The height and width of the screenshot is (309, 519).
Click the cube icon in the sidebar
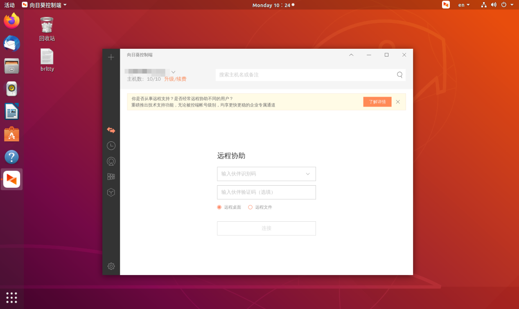pyautogui.click(x=111, y=192)
